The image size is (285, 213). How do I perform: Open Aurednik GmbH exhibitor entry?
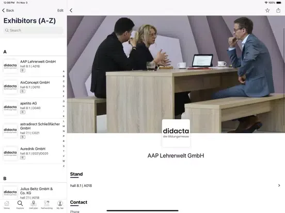click(34, 153)
